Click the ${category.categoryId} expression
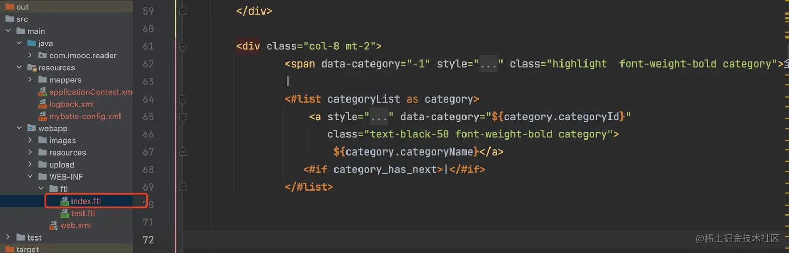The height and width of the screenshot is (253, 789). [558, 117]
